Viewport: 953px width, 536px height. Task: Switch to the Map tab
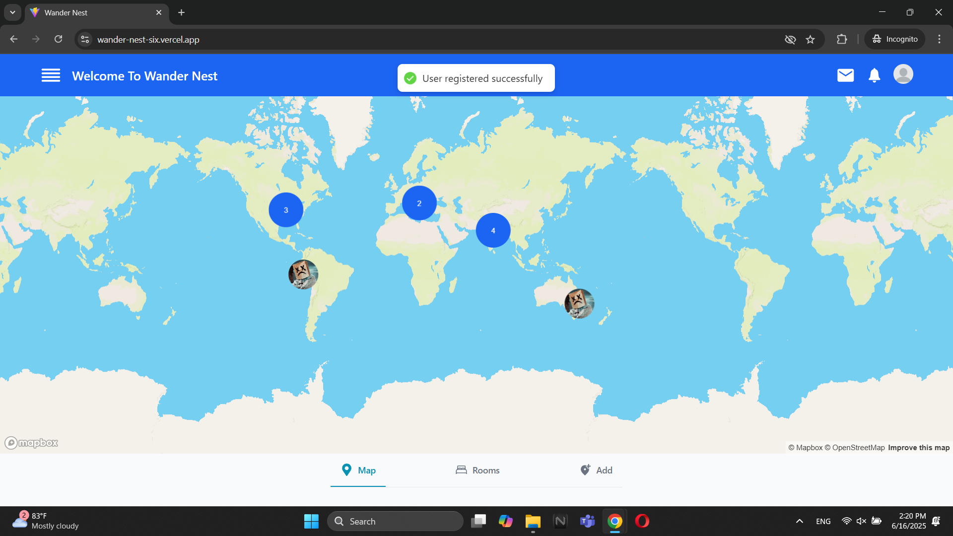[358, 470]
